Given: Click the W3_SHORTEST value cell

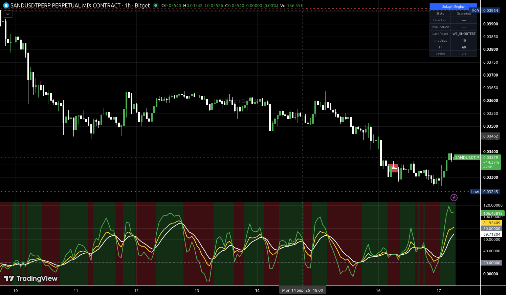Looking at the screenshot, I should [464, 34].
